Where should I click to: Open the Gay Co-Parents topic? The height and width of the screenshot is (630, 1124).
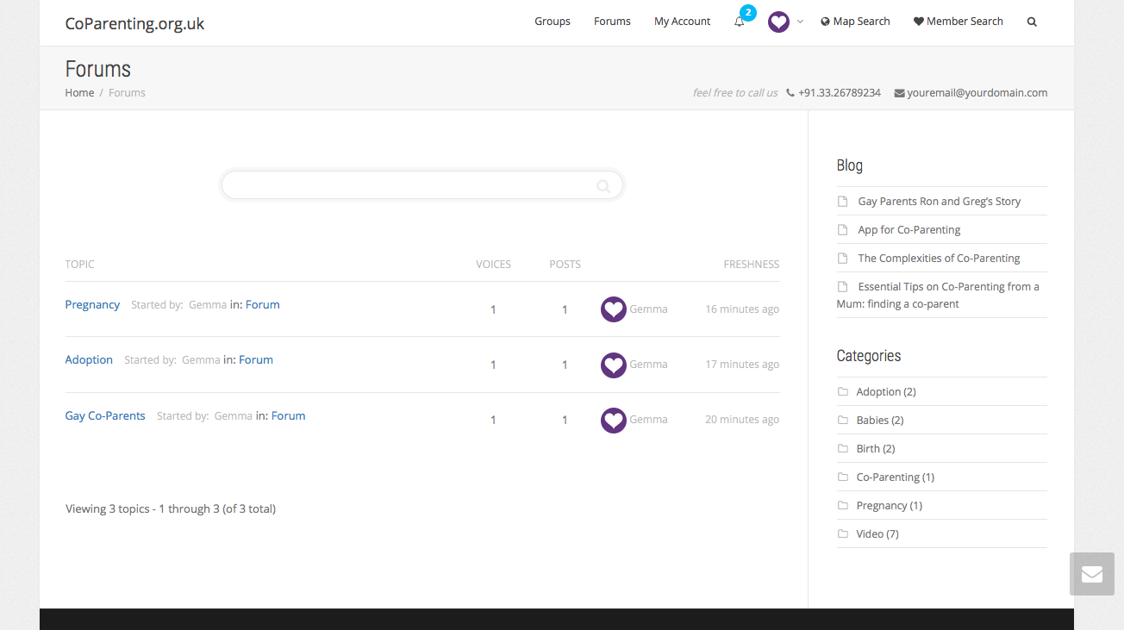coord(105,416)
